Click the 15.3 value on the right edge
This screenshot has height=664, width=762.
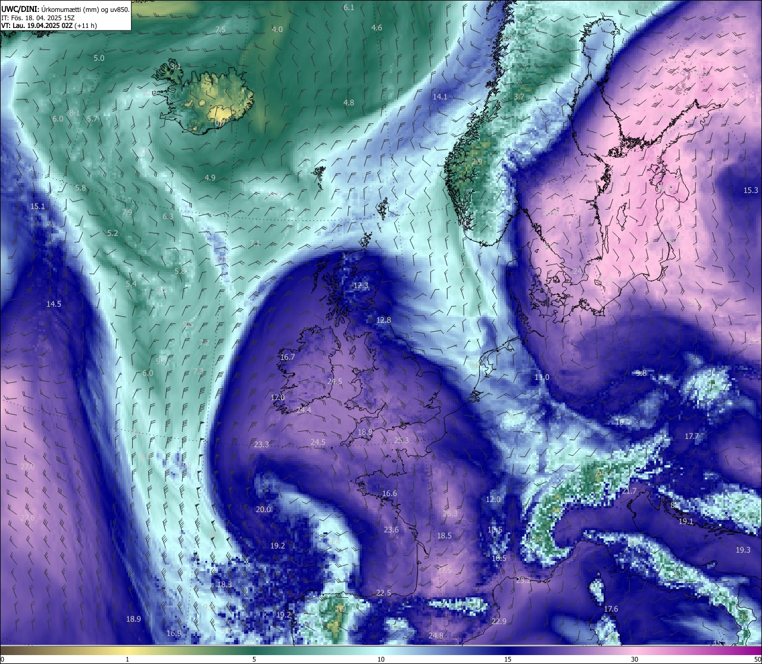click(751, 190)
